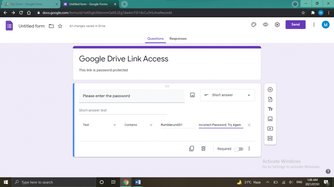Go to Chrome home page
Image resolution: width=334 pixels, height=187 pixels.
click(29, 13)
